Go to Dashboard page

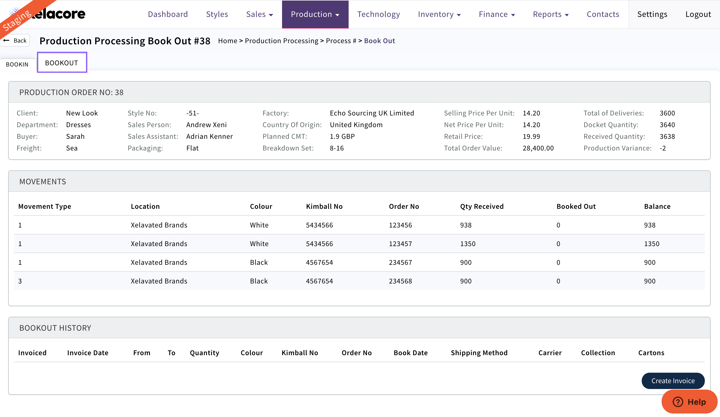pos(168,14)
